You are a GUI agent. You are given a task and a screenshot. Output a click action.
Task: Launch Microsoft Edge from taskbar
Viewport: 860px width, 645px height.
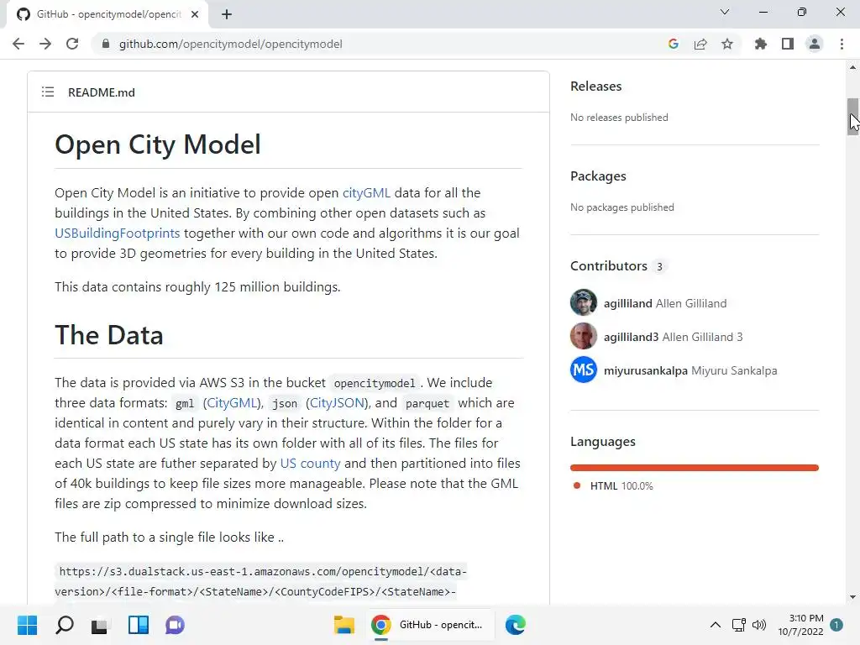coord(515,625)
